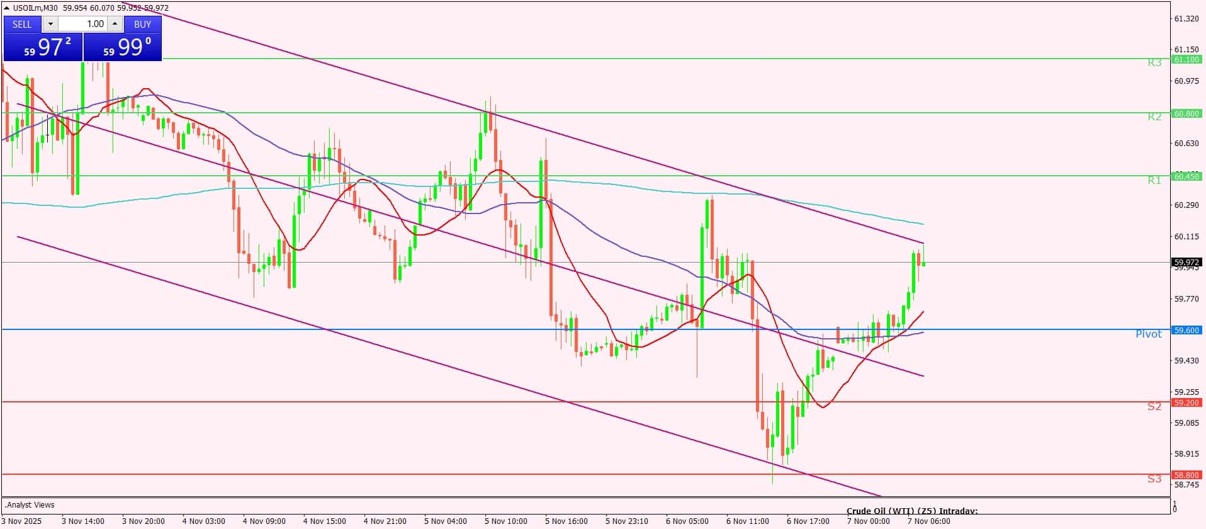Click the SELL button
The width and height of the screenshot is (1206, 529).
tap(22, 24)
